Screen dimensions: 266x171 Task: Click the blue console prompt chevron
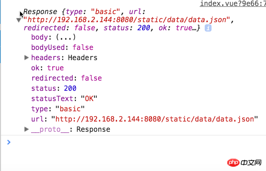(9, 142)
